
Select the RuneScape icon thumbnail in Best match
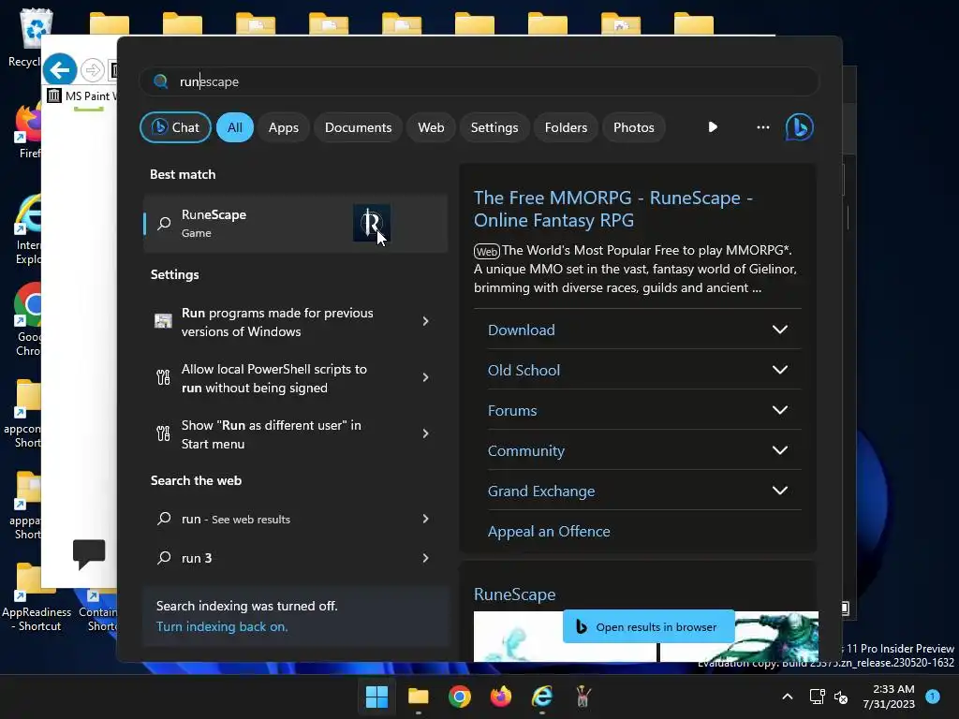[x=371, y=223]
